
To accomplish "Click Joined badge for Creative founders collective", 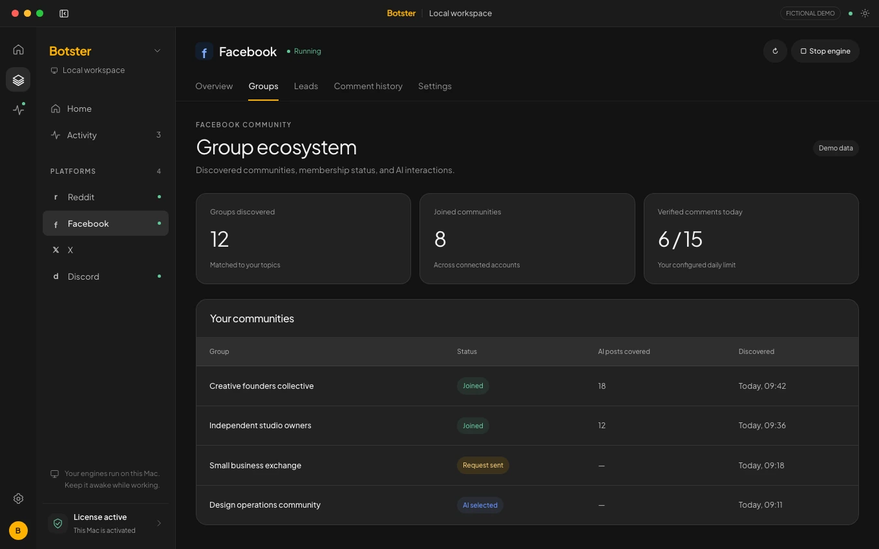I will (x=473, y=386).
